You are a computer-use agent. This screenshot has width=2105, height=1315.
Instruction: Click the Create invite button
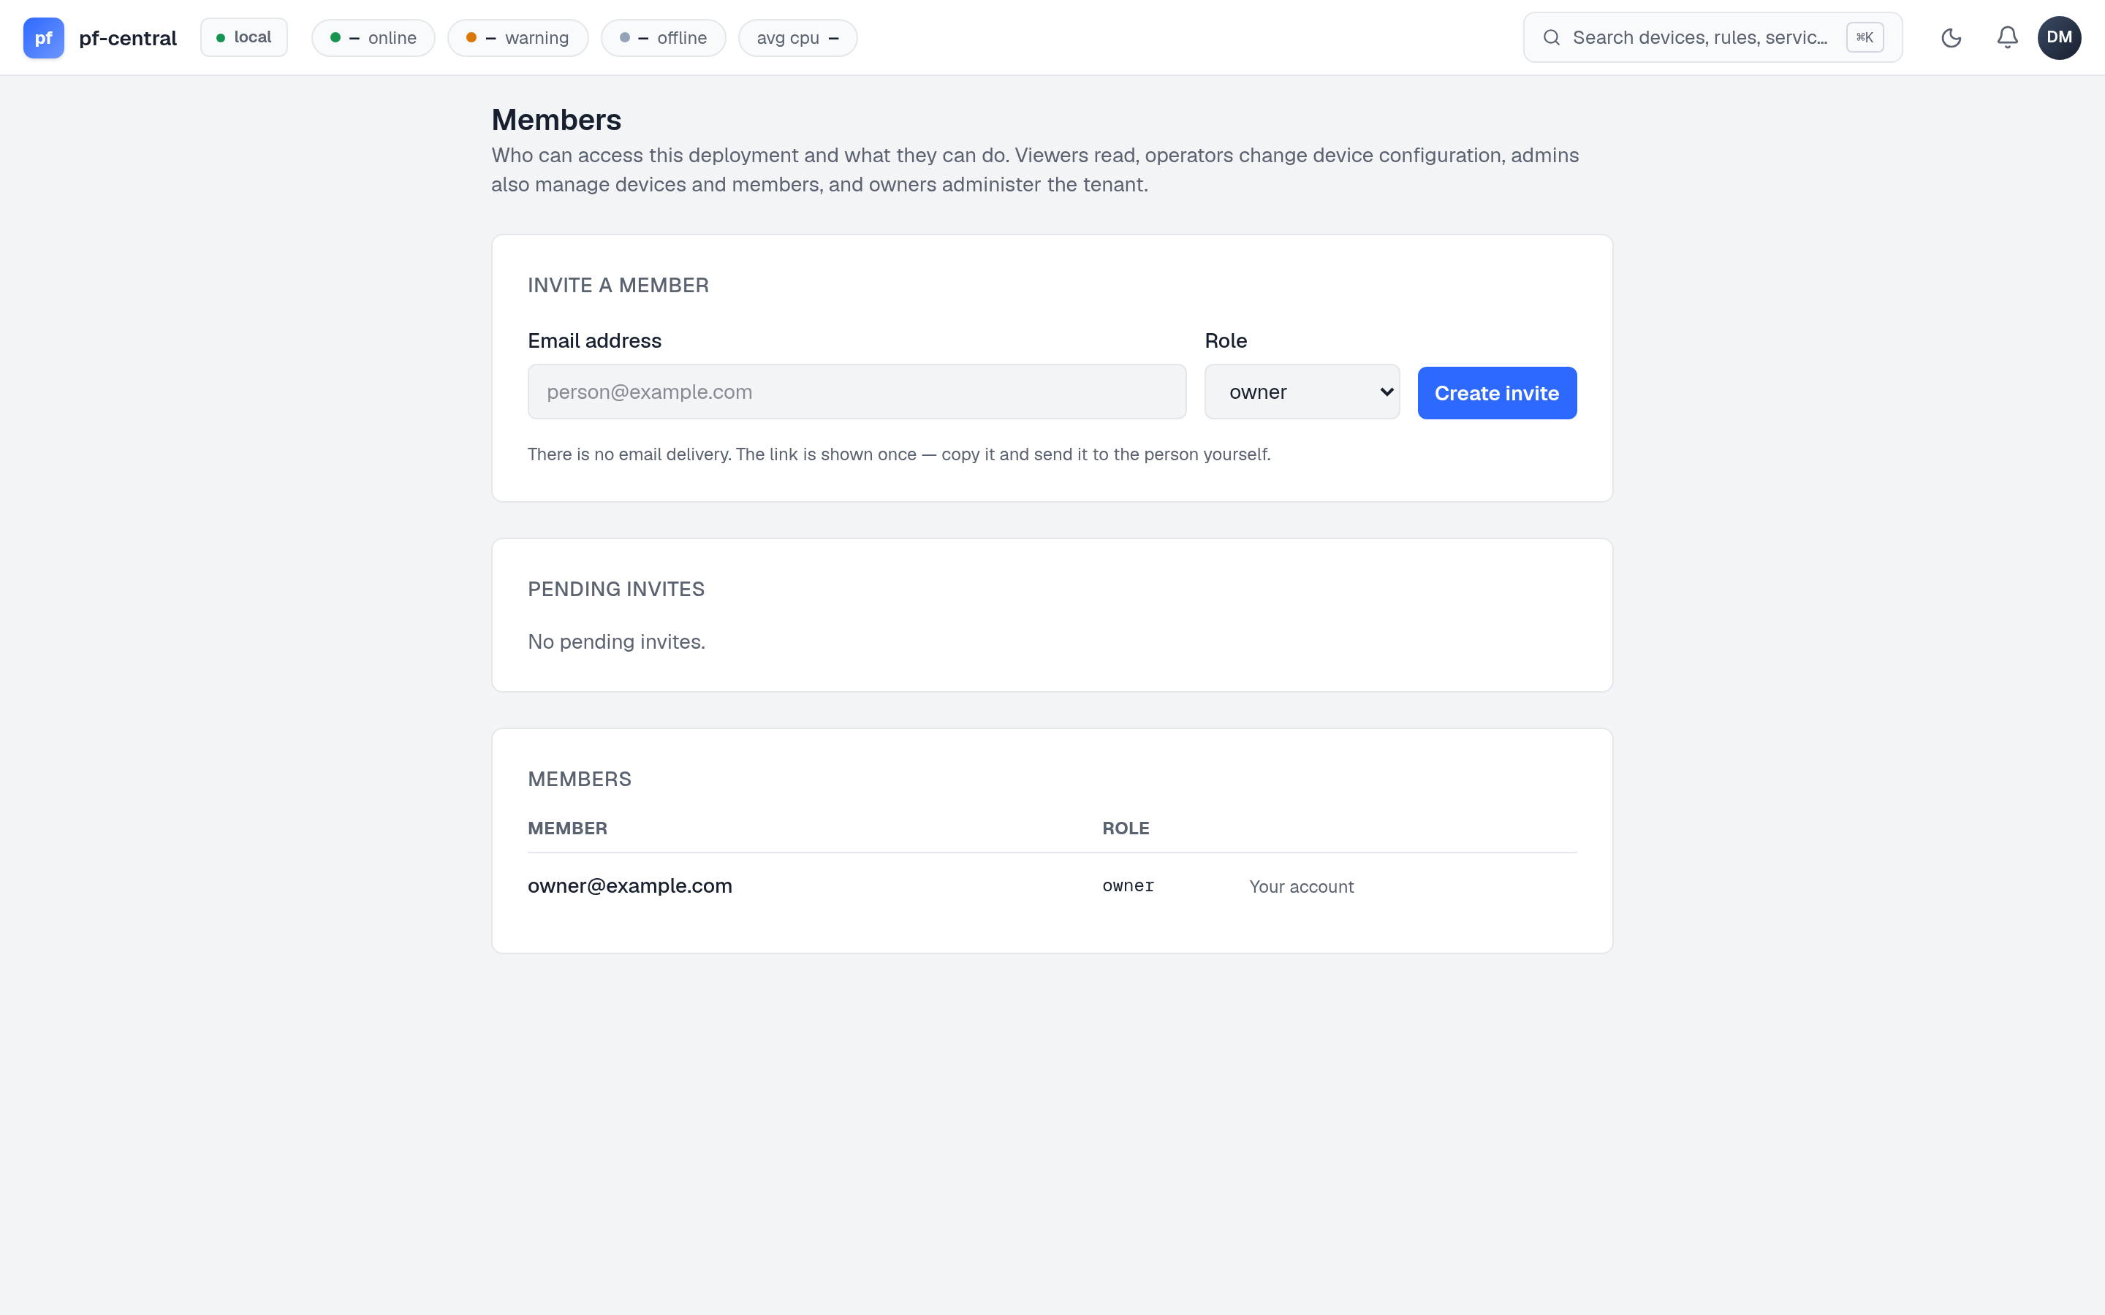(1496, 393)
